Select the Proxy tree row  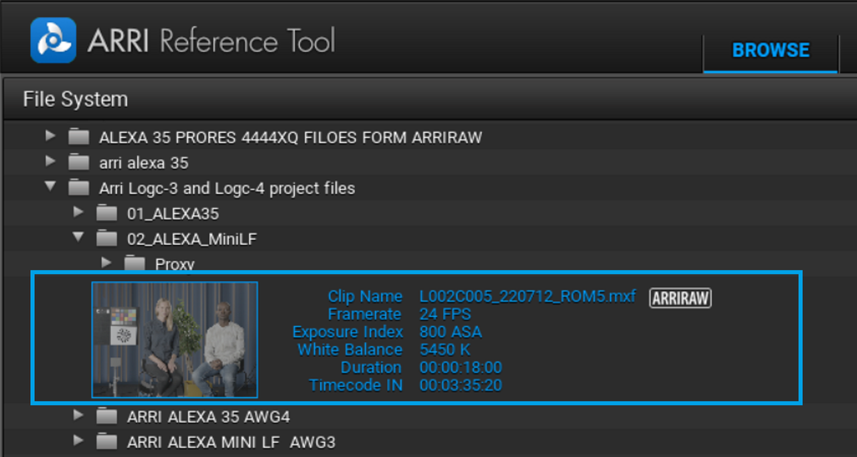(428, 263)
